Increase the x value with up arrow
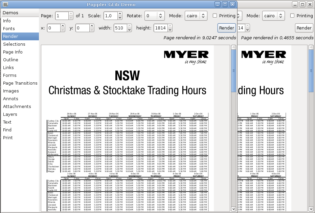The height and width of the screenshot is (213, 315). point(63,26)
